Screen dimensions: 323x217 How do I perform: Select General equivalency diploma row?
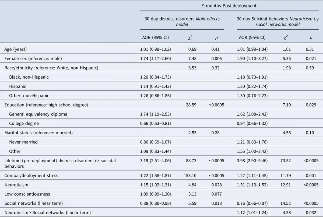(161, 114)
